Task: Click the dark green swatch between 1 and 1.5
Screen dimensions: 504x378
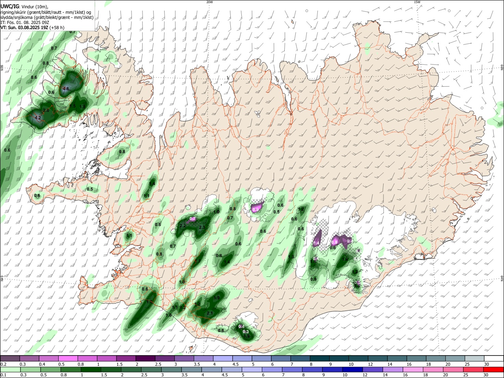Action: (x=91, y=369)
